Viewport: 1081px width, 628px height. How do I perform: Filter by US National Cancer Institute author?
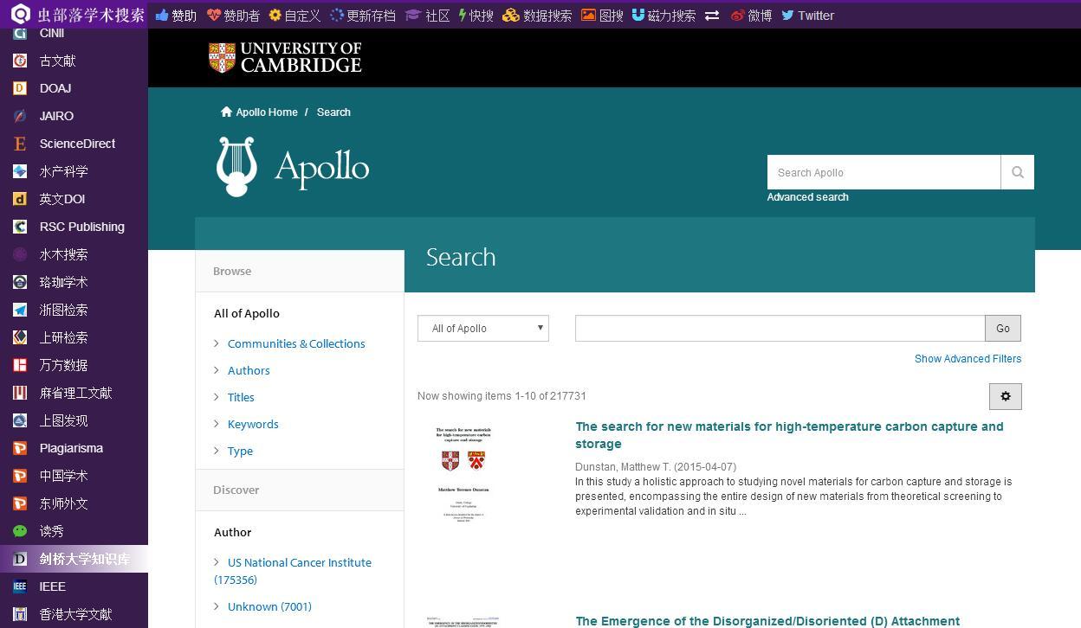[299, 562]
